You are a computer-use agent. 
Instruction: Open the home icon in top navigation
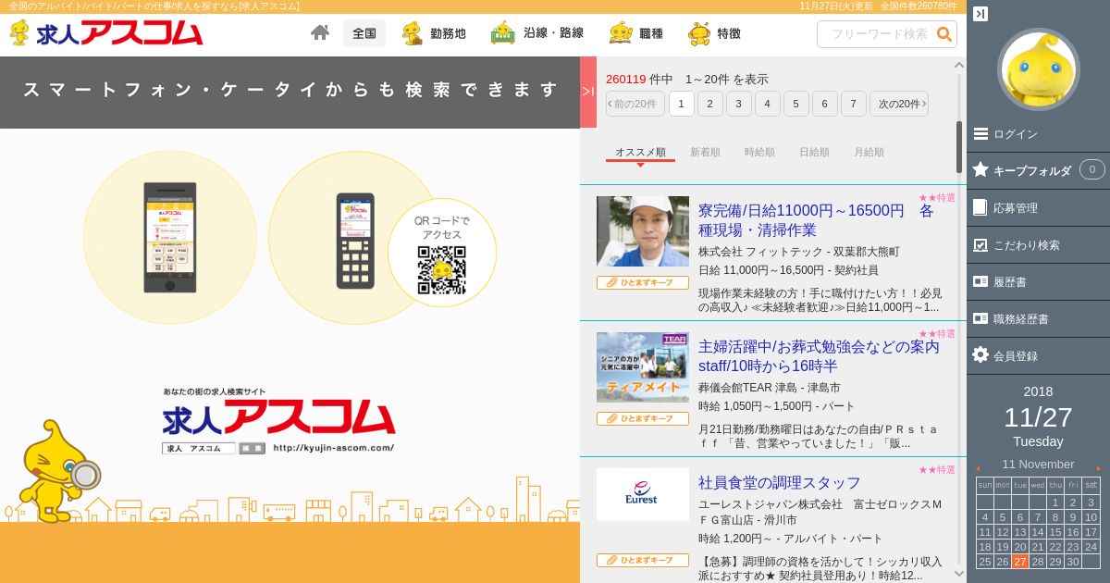coord(320,33)
